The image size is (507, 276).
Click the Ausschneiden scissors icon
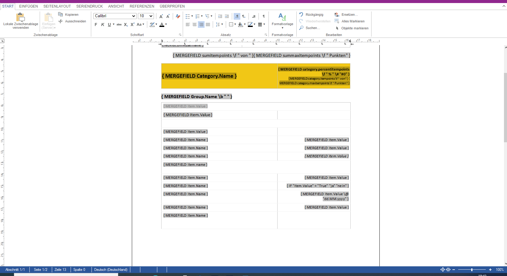pos(61,21)
